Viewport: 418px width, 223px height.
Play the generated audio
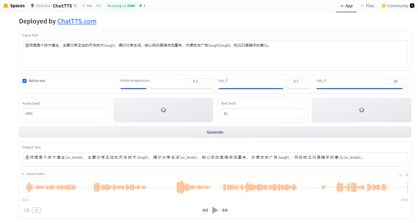click(x=215, y=210)
